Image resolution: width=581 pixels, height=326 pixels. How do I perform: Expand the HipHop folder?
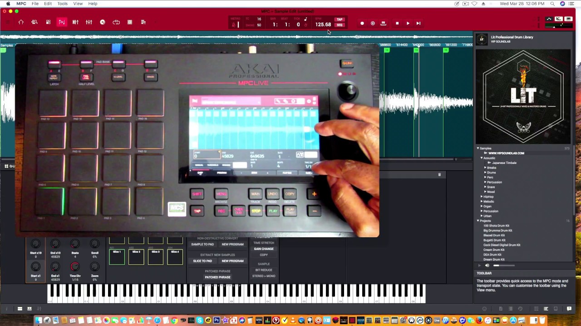tap(482, 197)
